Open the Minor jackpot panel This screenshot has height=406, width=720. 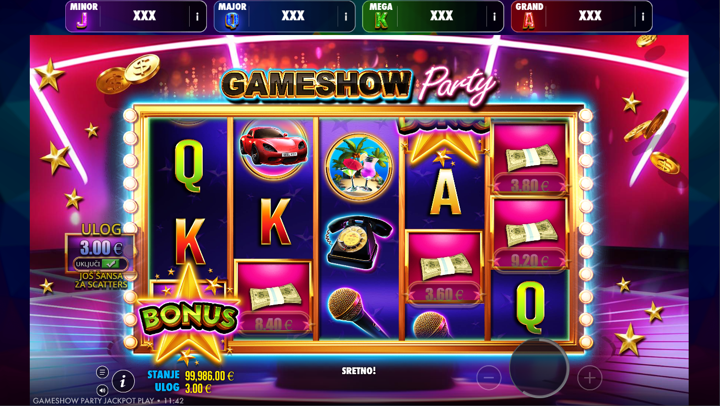tap(136, 17)
